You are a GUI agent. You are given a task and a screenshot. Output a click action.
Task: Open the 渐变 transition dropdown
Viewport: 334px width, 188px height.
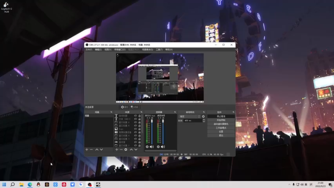(190, 117)
